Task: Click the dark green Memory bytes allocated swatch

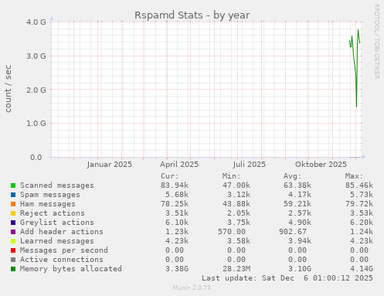Action: click(13, 269)
